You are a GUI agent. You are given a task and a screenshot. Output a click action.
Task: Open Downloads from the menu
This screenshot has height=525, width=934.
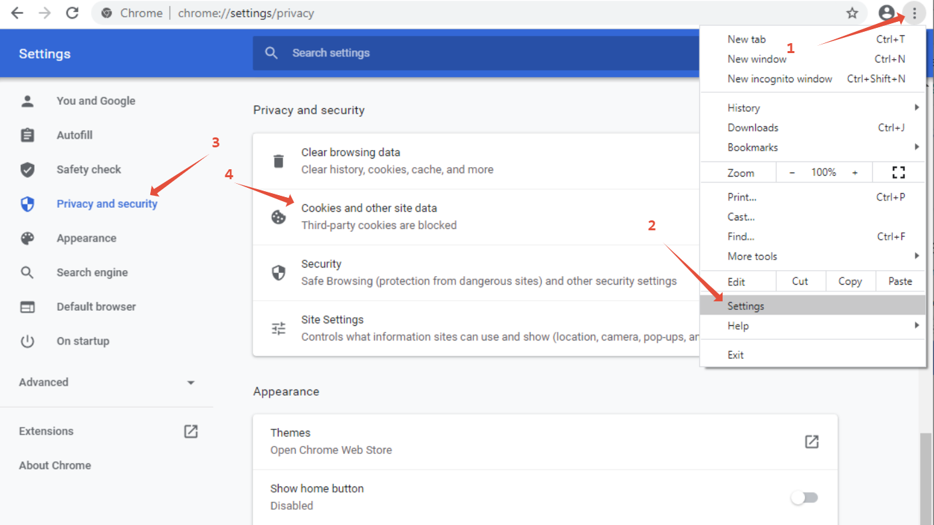click(x=813, y=127)
